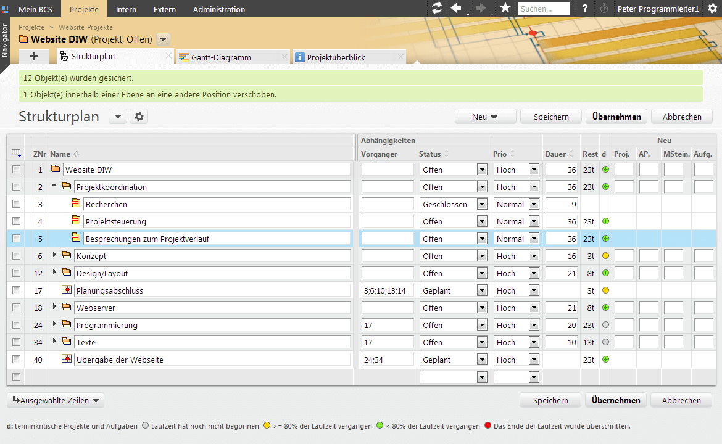This screenshot has width=722, height=444.
Task: Tick checkbox for Recherchen row
Action: point(17,204)
